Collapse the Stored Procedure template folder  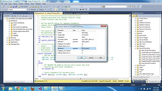tap(135, 48)
